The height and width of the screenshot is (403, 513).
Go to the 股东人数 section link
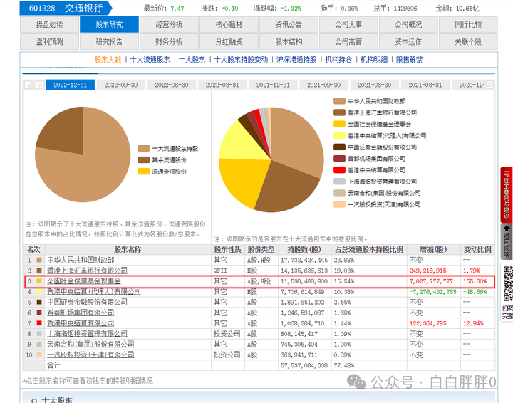click(x=108, y=60)
